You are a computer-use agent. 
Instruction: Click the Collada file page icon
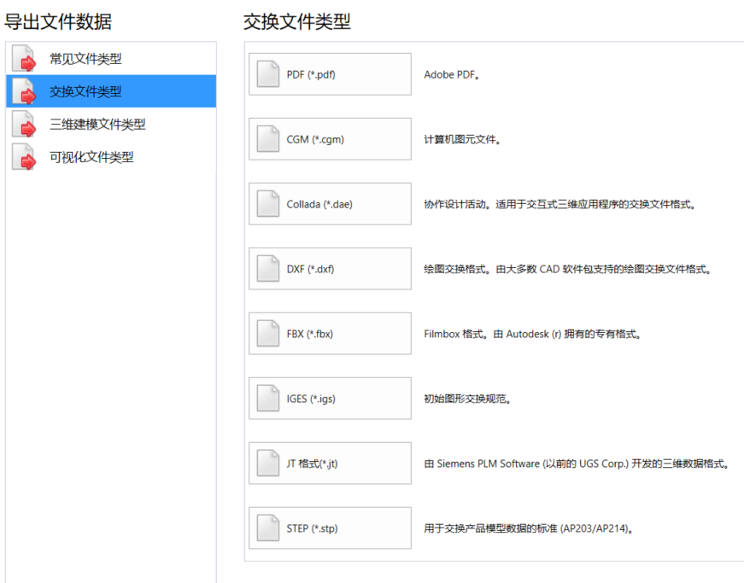[x=268, y=204]
